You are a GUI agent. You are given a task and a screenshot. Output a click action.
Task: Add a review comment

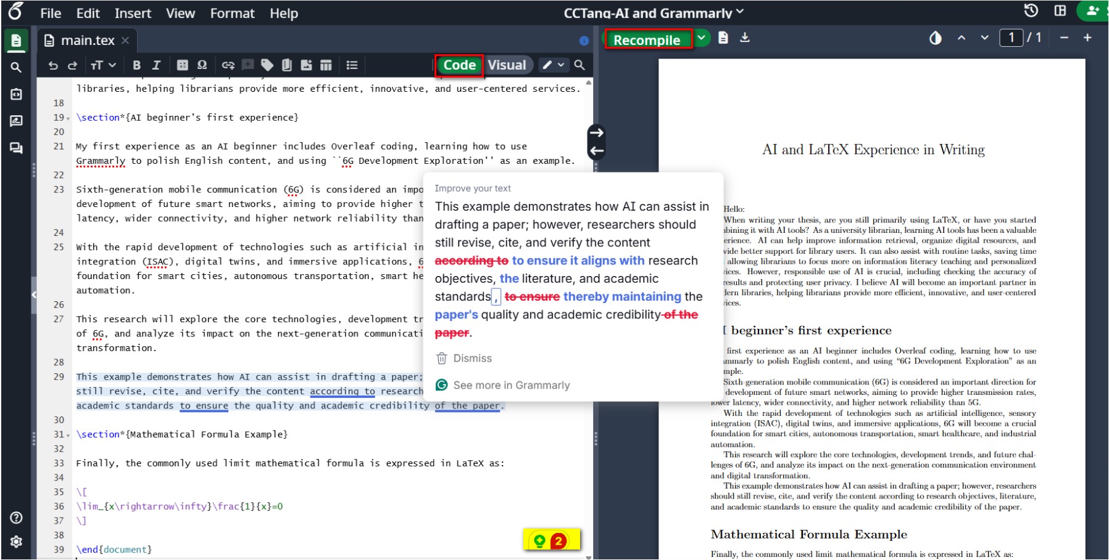(x=247, y=65)
